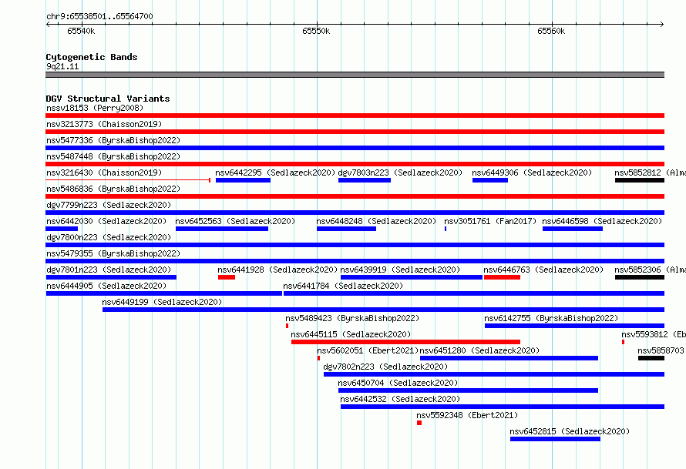This screenshot has height=469, width=686.
Task: Click the nsv5487448 (ByrskaBishop2022) label
Action: tap(113, 156)
